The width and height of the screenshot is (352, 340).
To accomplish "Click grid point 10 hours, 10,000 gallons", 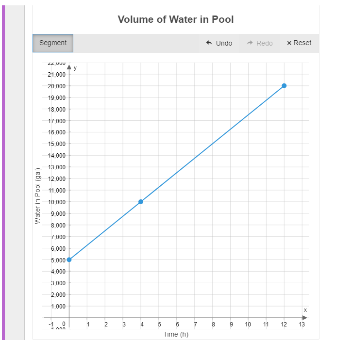I will tap(248, 202).
